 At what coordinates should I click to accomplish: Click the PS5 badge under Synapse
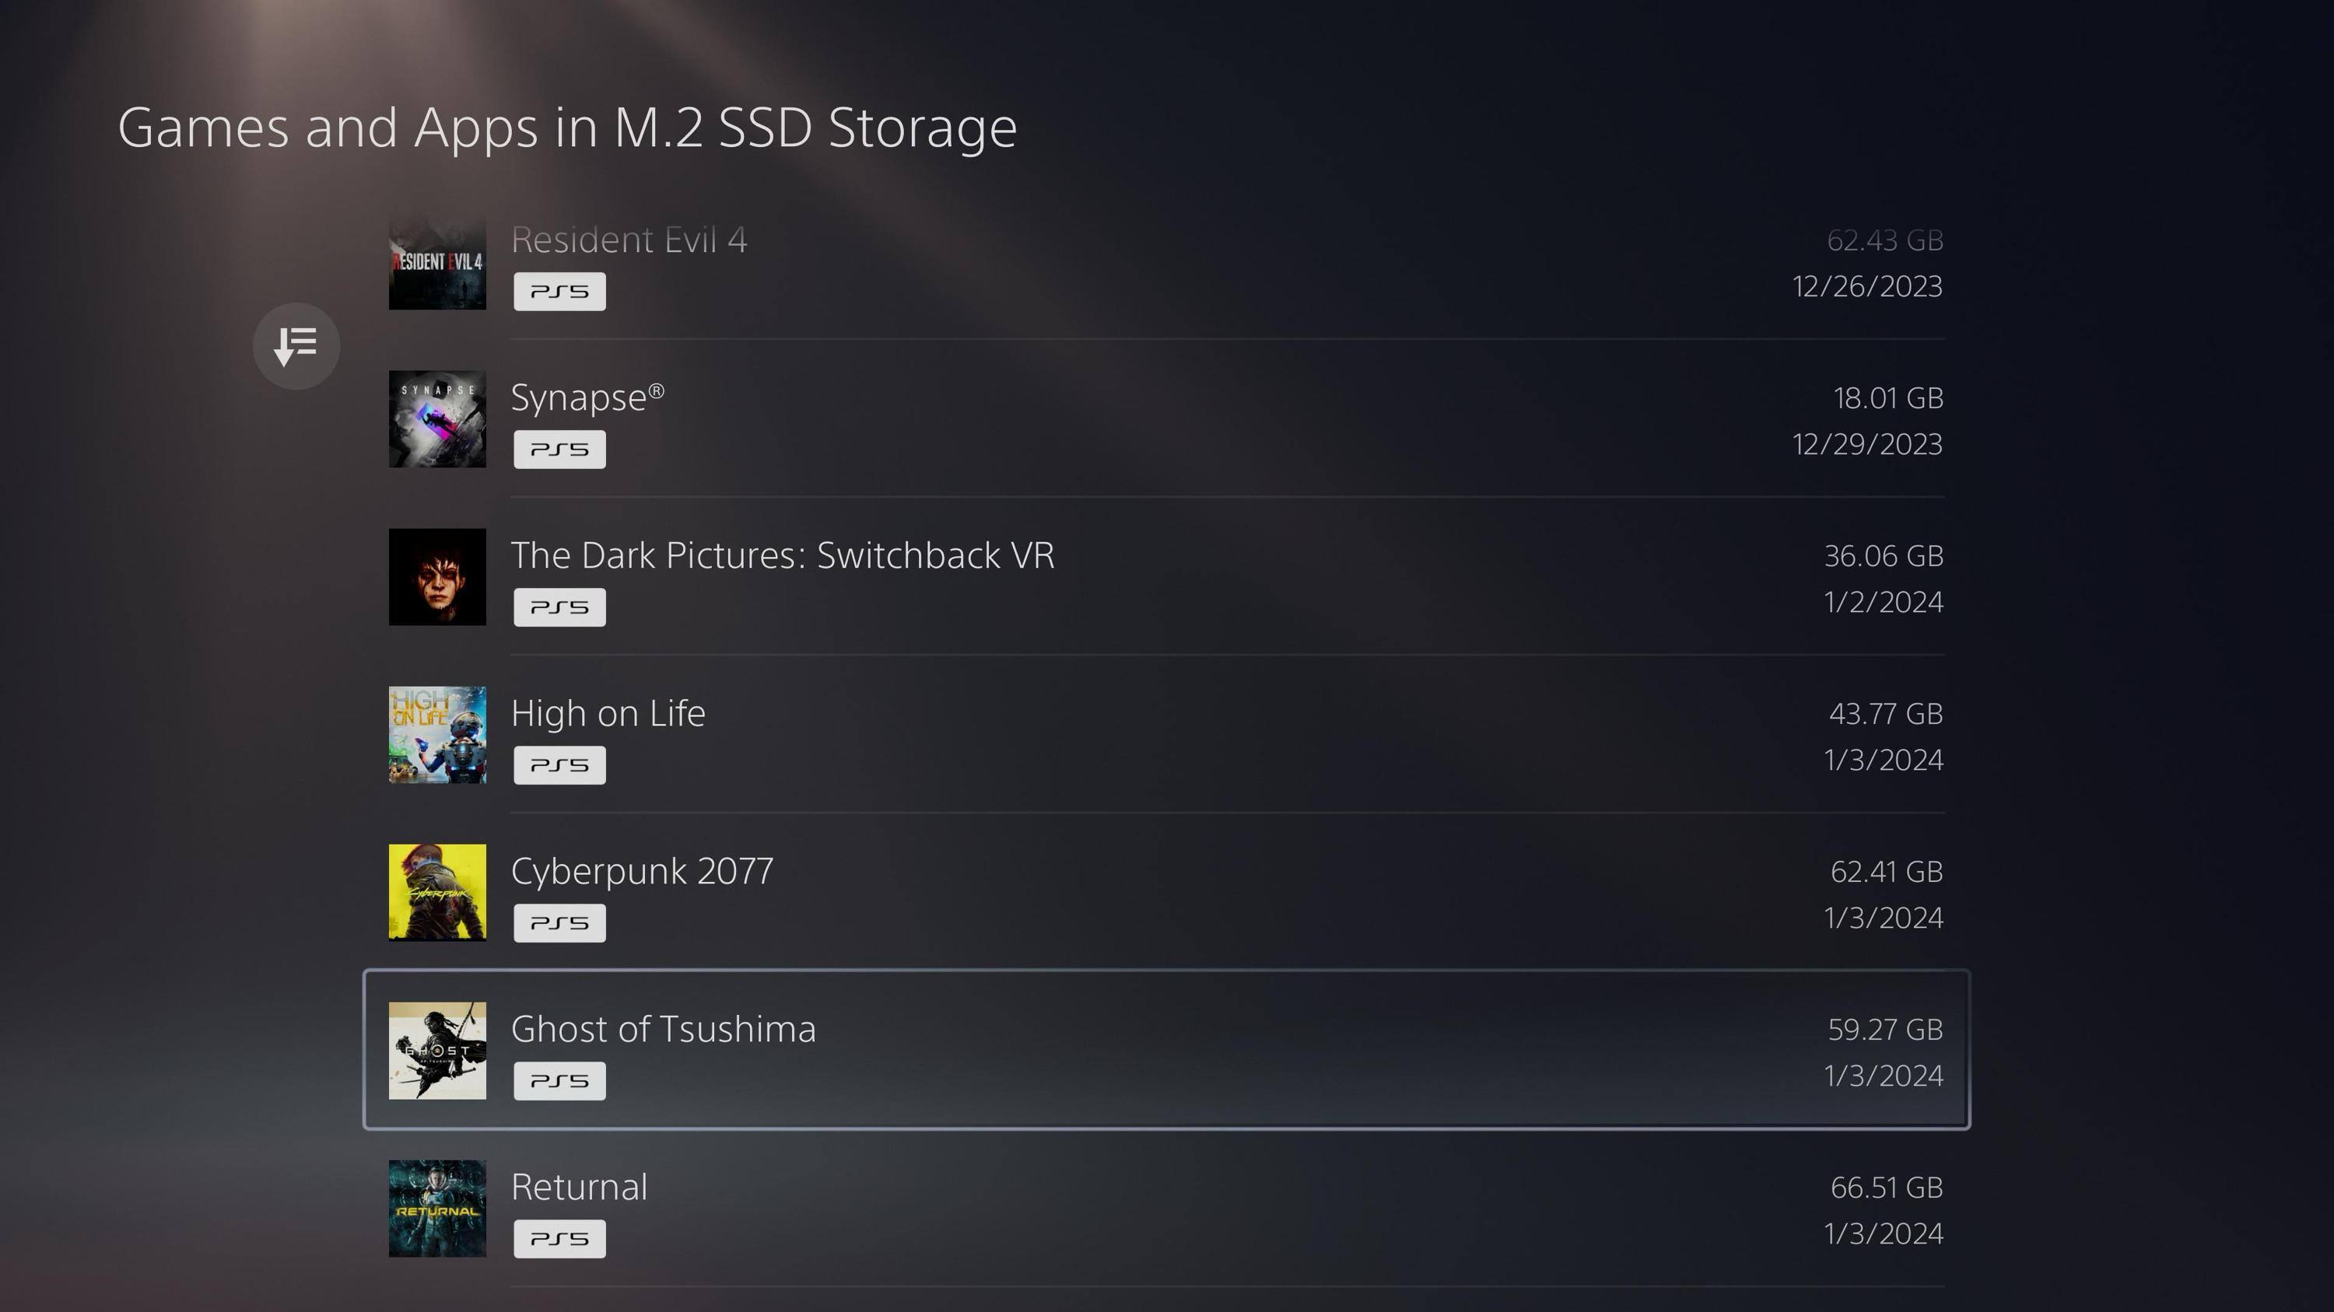pyautogui.click(x=559, y=449)
